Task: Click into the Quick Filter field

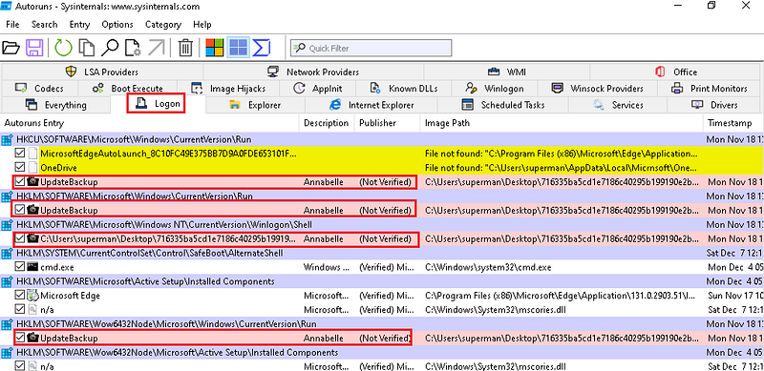Action: click(371, 49)
